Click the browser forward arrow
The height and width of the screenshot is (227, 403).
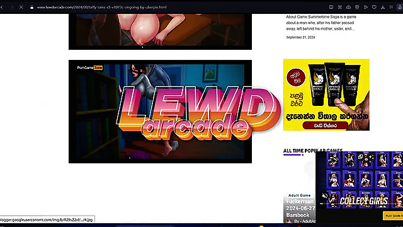point(12,7)
